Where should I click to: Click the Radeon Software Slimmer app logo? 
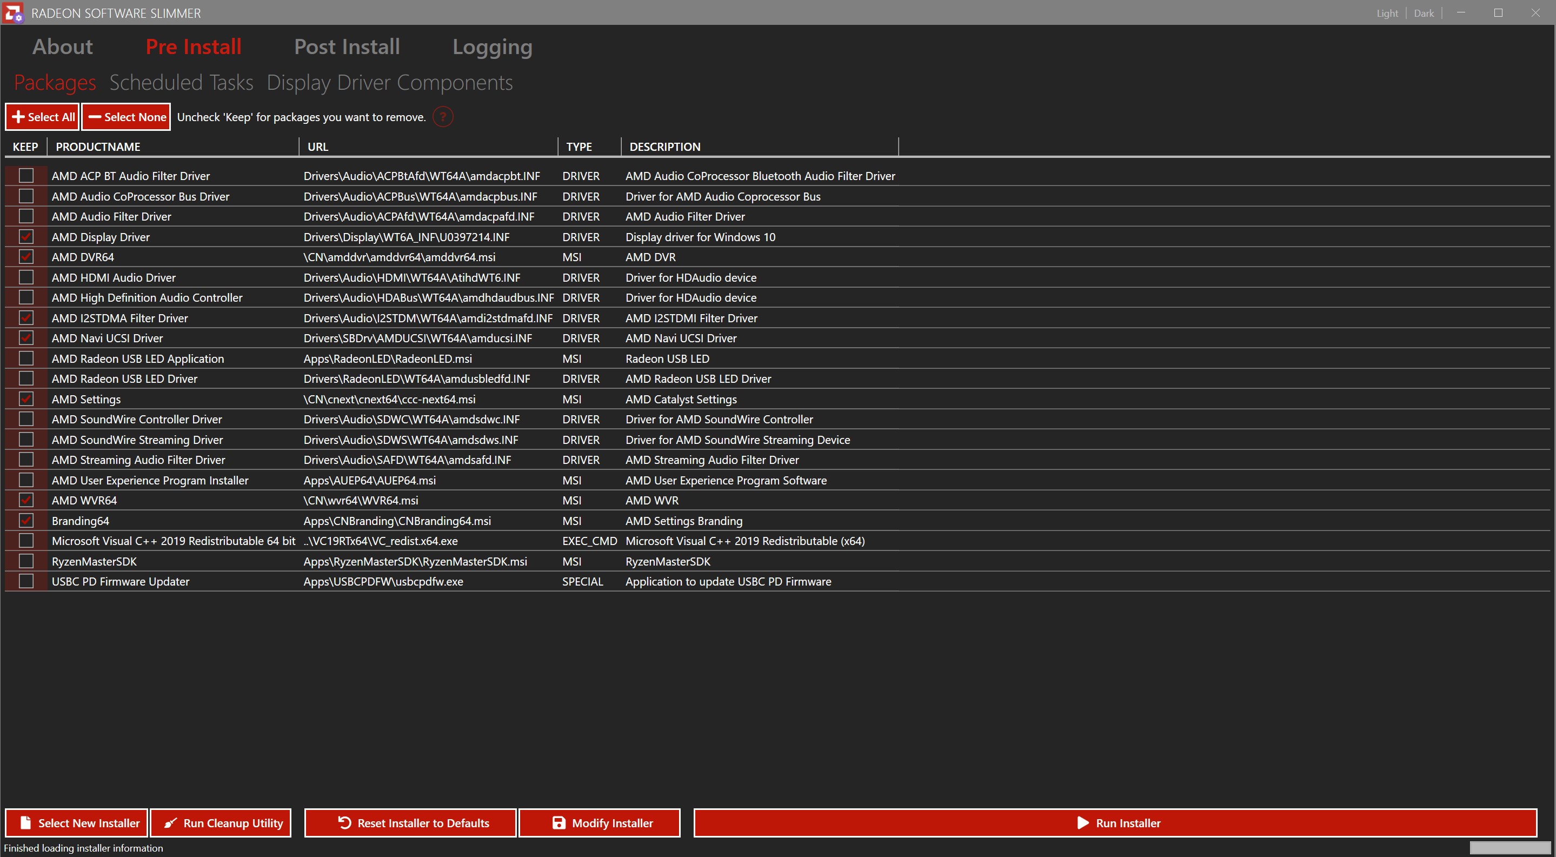click(x=14, y=12)
